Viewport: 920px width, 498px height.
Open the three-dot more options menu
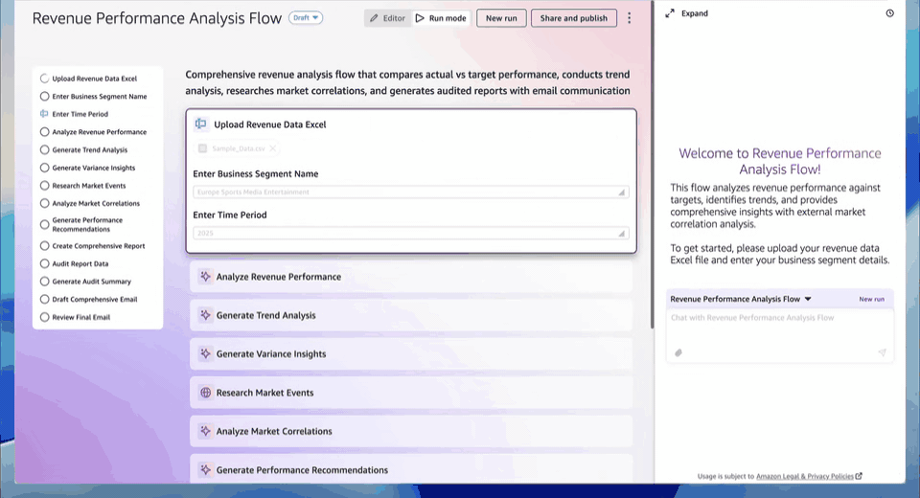(629, 18)
